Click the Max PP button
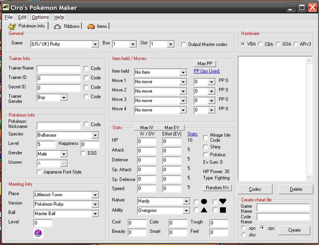The width and height of the screenshot is (319, 245). (205, 64)
